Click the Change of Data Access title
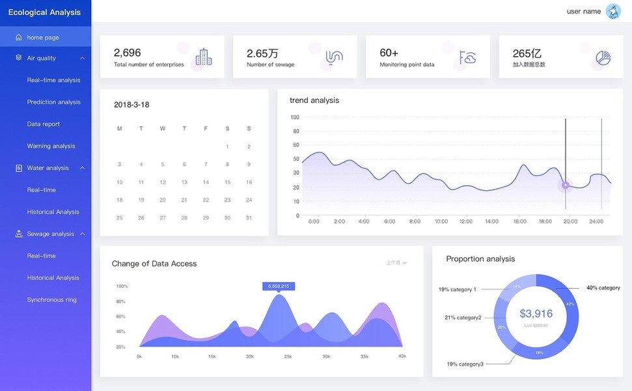This screenshot has width=632, height=391. (154, 264)
